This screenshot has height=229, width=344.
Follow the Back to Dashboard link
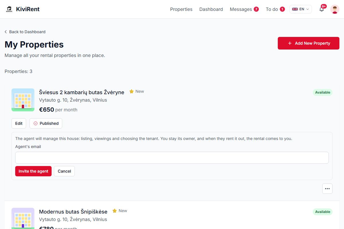pos(25,32)
